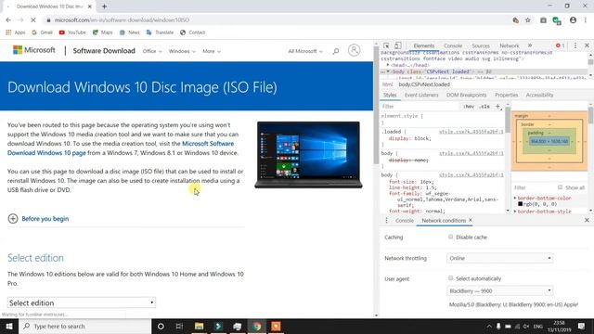Image resolution: width=594 pixels, height=334 pixels.
Task: Click the Microsoft logo
Action: pos(34,50)
